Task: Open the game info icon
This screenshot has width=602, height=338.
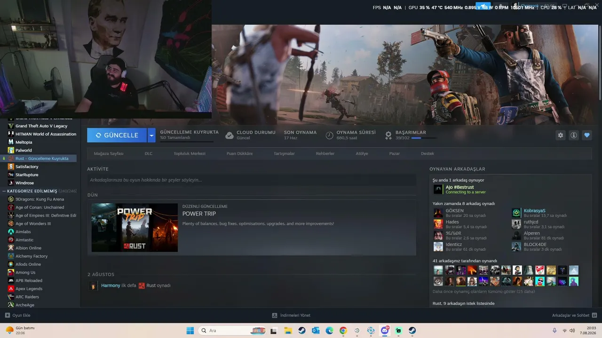Action: [x=574, y=135]
